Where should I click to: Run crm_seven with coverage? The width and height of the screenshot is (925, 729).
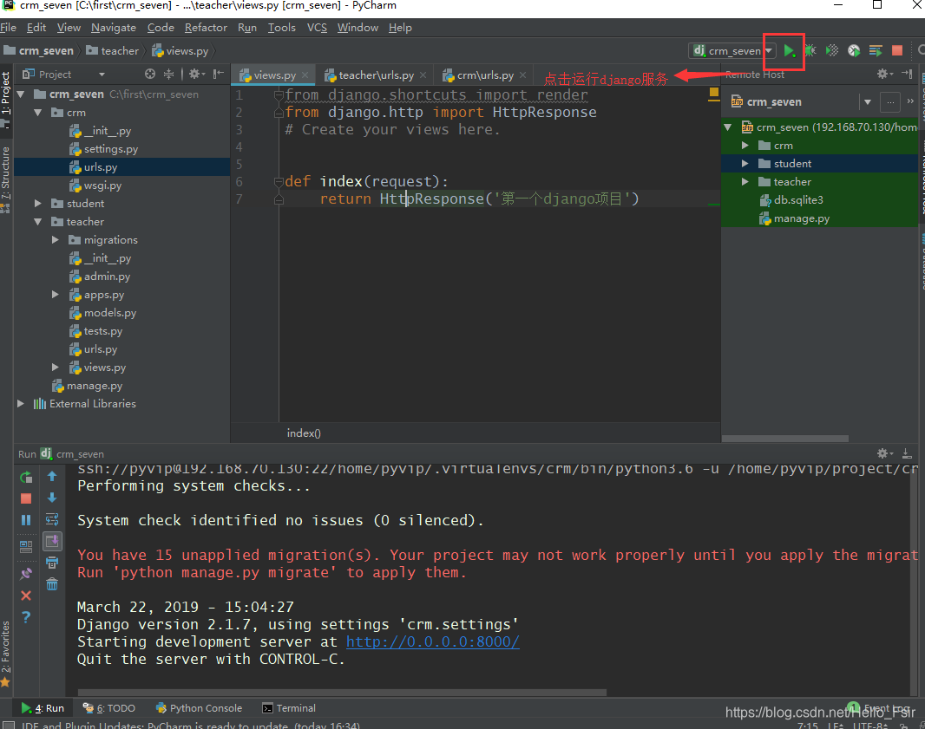[x=832, y=50]
